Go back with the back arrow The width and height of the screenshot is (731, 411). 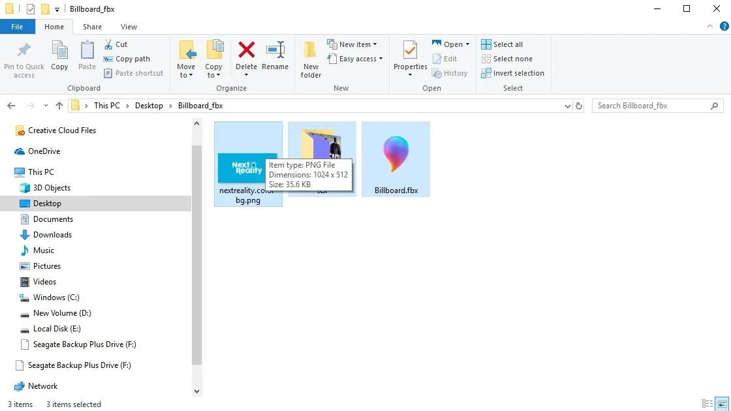(x=11, y=106)
